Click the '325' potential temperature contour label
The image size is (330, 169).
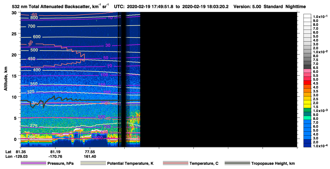31,91
